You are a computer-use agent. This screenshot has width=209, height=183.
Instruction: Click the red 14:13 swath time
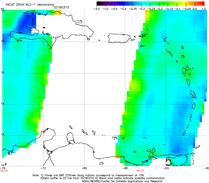[140, 171]
